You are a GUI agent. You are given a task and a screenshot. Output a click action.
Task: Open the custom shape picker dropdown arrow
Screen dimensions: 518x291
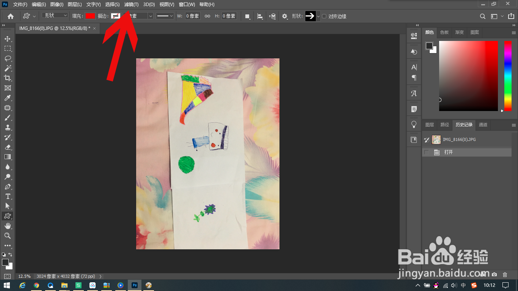[x=318, y=16]
